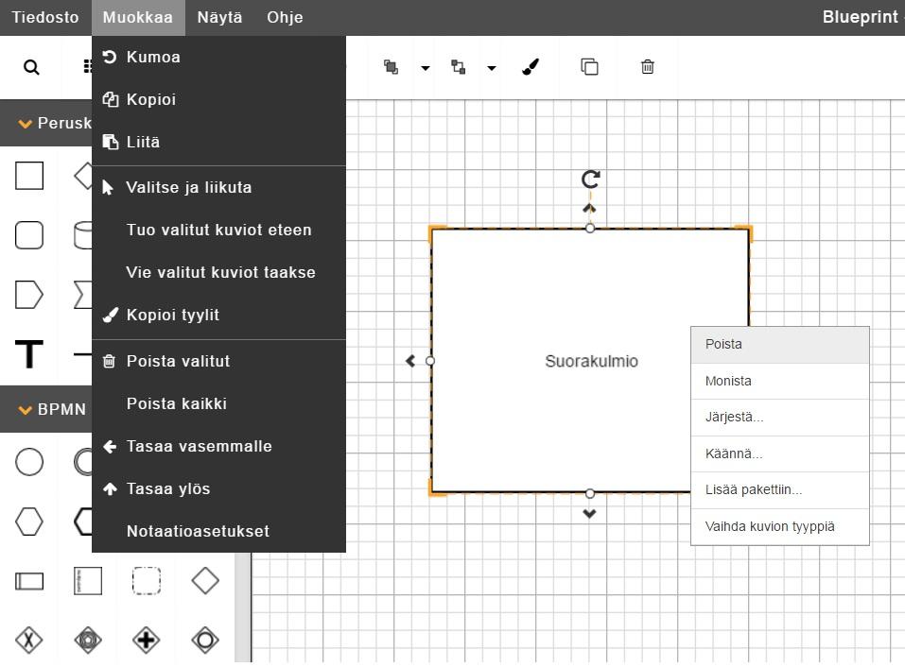Select the large T text tool
Image resolution: width=905 pixels, height=667 pixels.
point(29,353)
